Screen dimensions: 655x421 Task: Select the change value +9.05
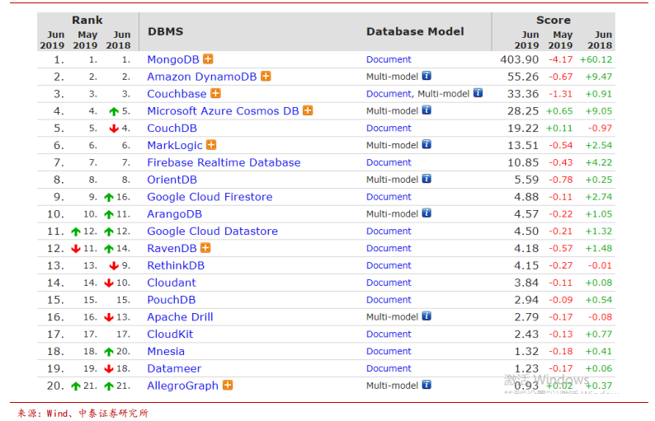[599, 111]
